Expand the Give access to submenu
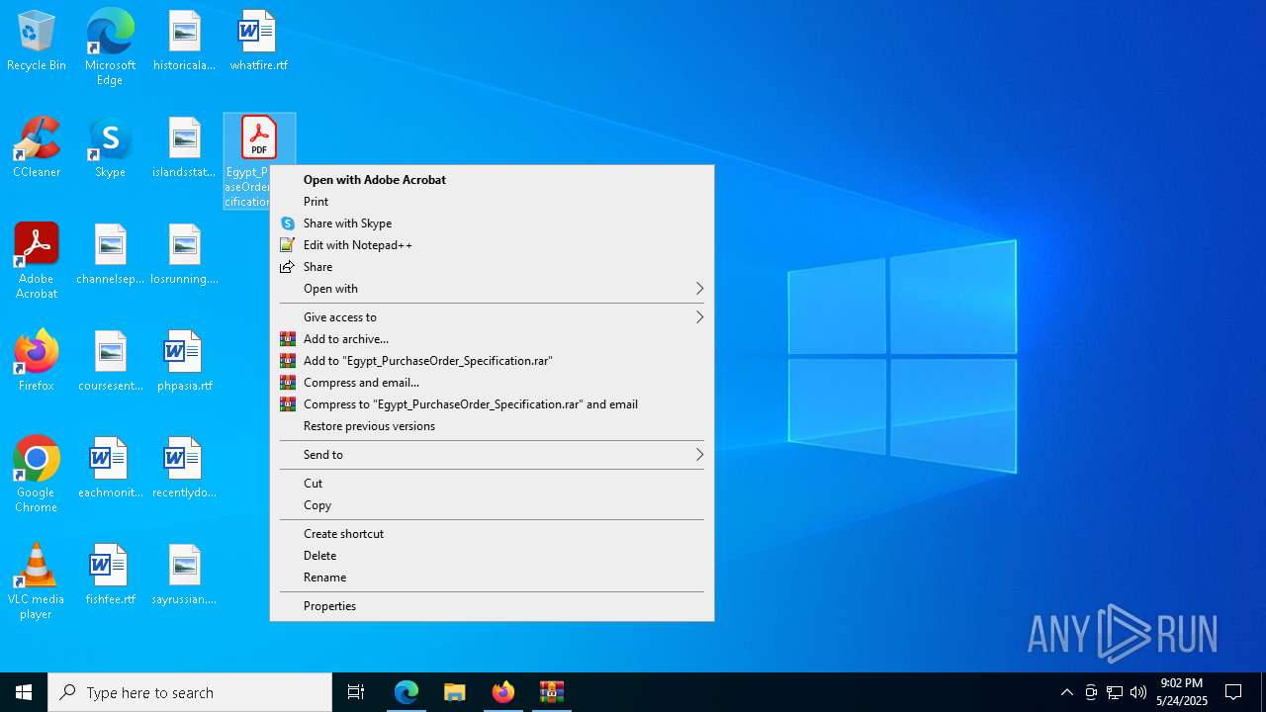 pyautogui.click(x=492, y=317)
